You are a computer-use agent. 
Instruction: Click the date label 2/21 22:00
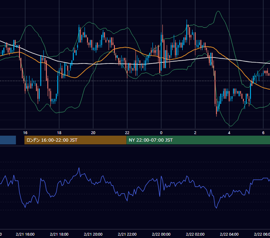[127, 234]
